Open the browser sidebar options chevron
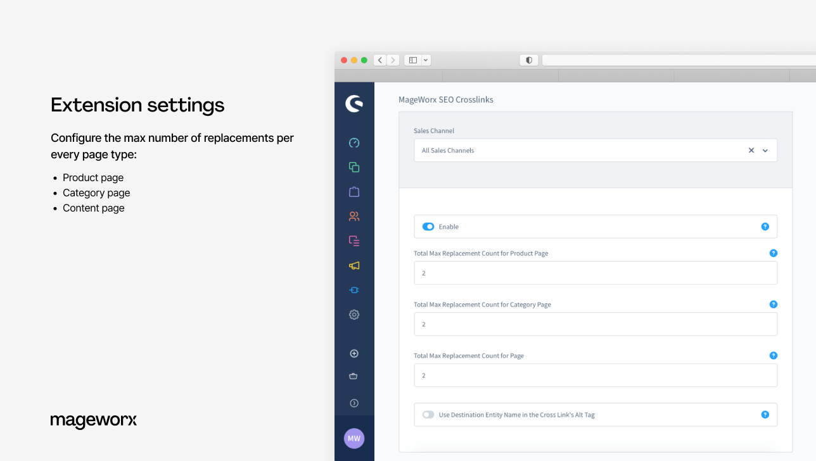 (426, 60)
